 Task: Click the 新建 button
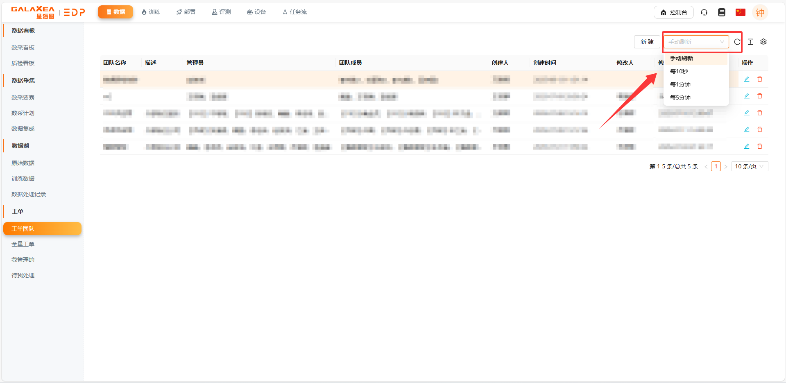[x=647, y=42]
